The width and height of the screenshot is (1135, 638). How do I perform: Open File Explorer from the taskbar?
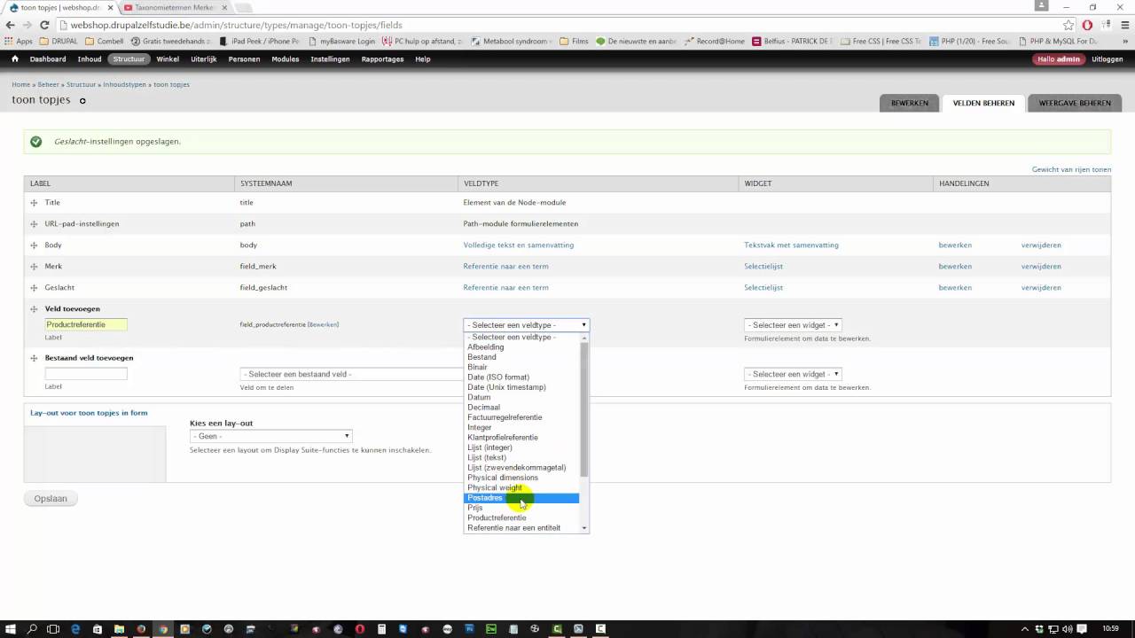[119, 629]
